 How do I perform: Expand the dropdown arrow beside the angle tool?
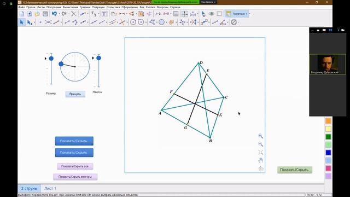pos(228,22)
